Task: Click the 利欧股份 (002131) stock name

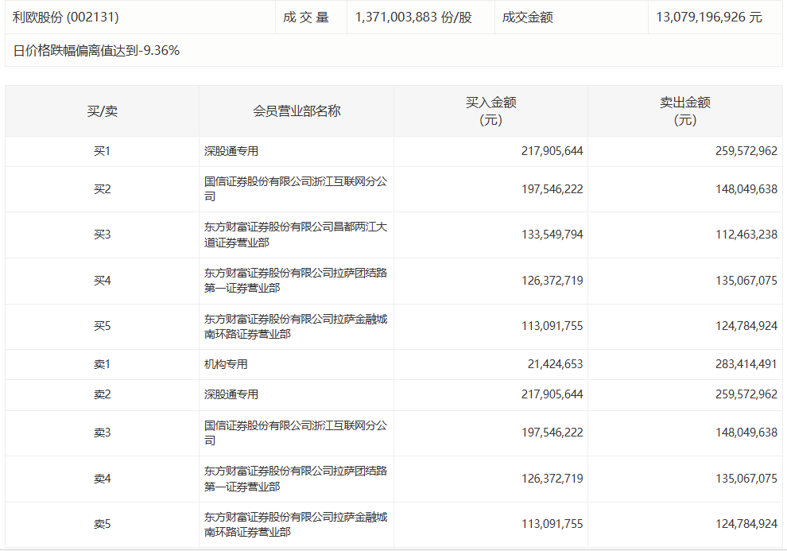Action: pos(66,17)
